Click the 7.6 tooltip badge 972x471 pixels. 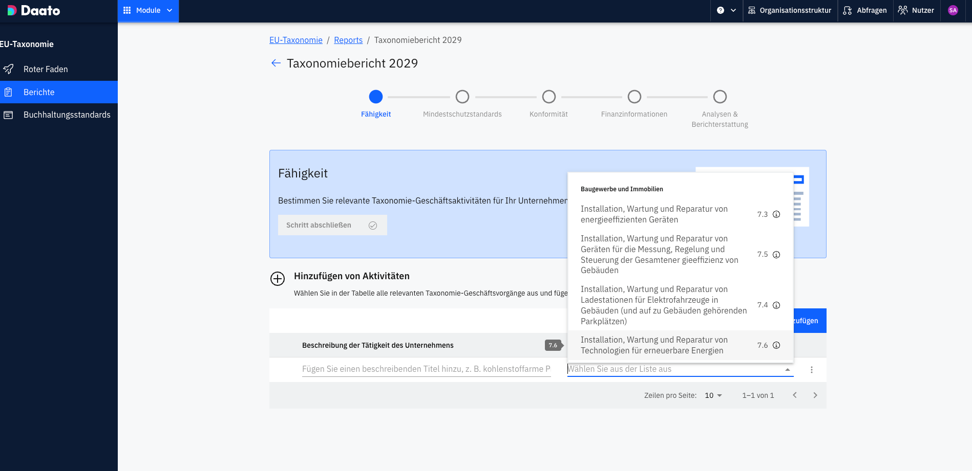[x=553, y=345]
